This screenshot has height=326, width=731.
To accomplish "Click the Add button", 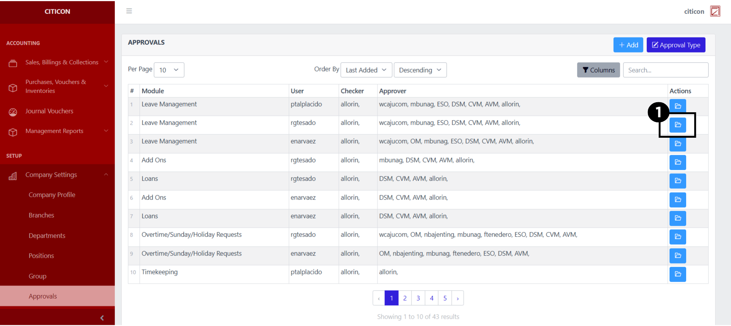I will (x=628, y=45).
